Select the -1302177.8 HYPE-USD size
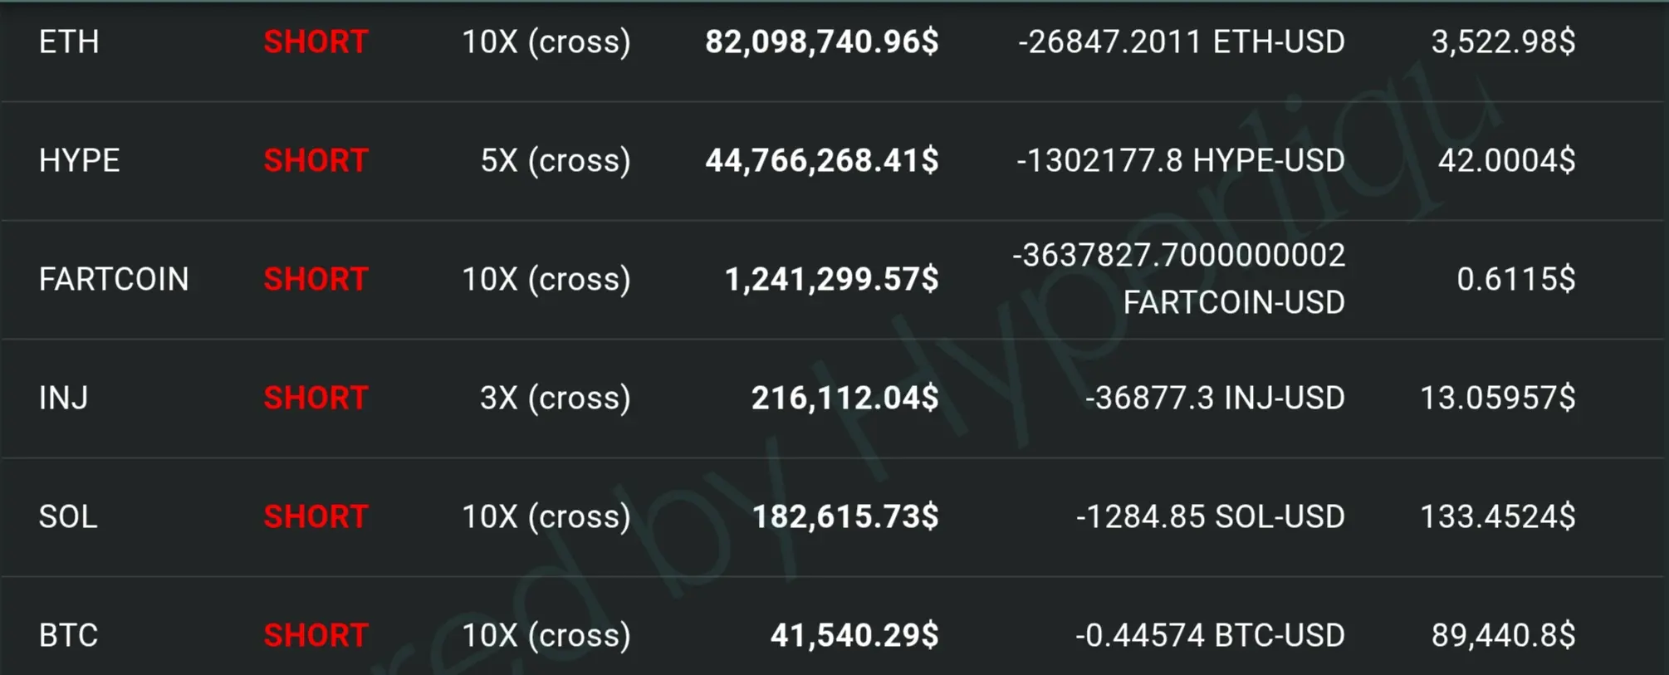1669x675 pixels. [x=1181, y=160]
